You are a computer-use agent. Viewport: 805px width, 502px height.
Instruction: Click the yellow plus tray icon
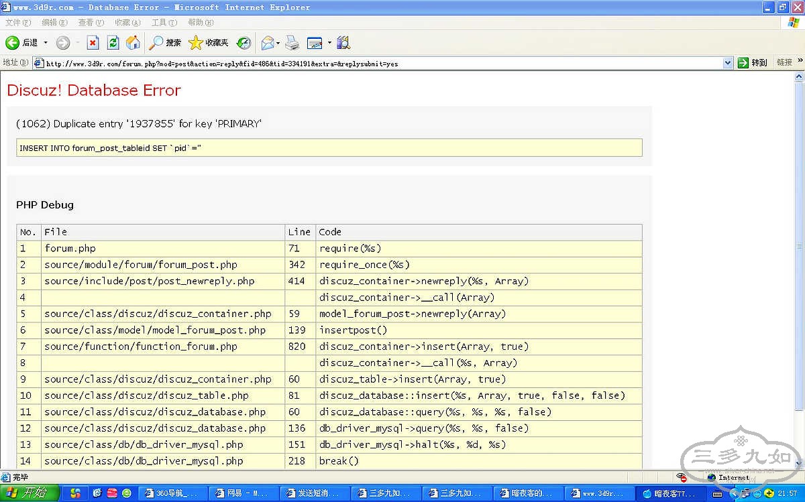769,493
